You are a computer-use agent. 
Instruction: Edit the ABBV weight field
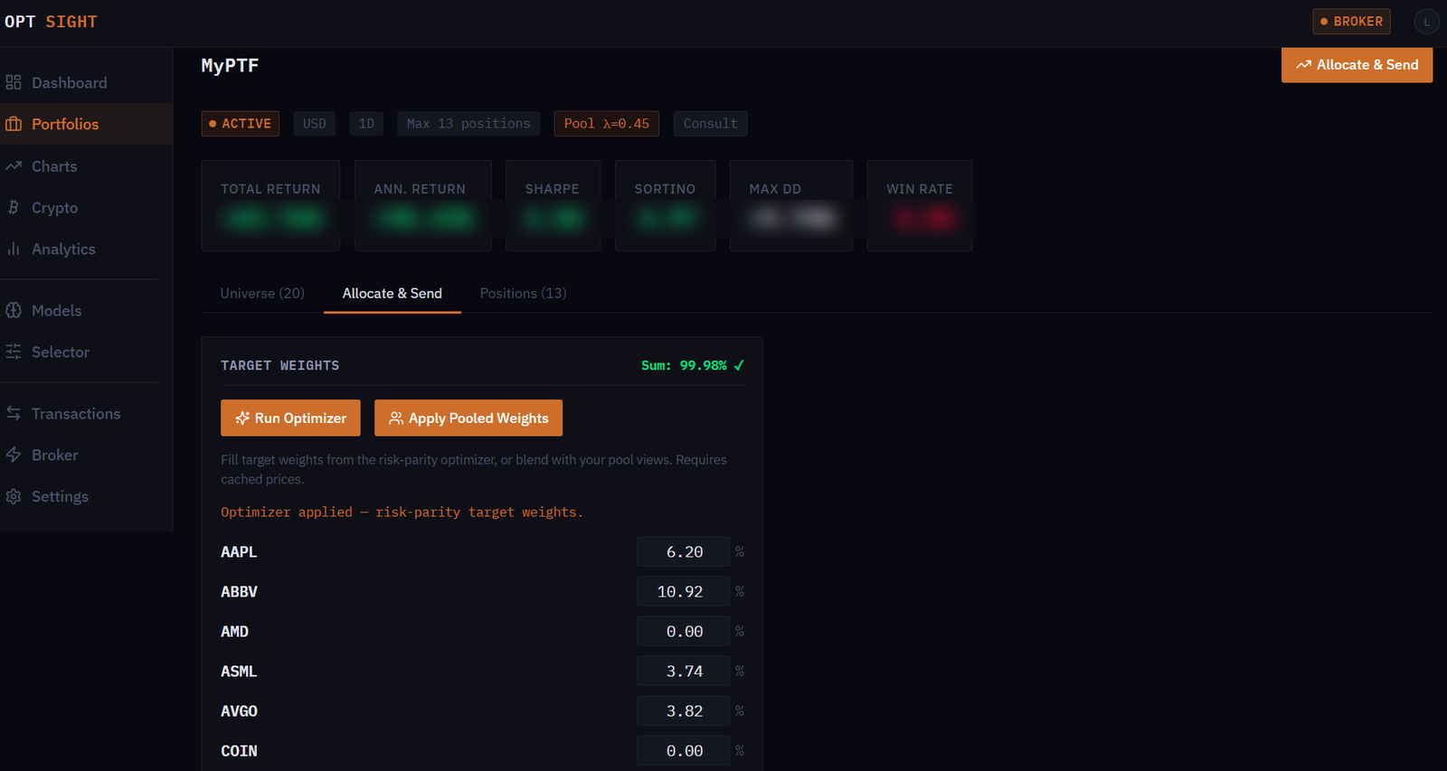pyautogui.click(x=684, y=591)
